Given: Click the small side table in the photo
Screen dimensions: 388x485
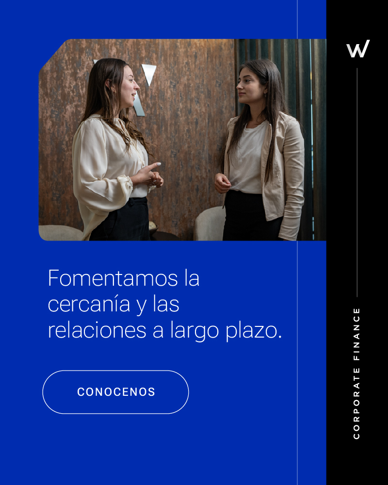Looking at the screenshot, I should point(164,236).
